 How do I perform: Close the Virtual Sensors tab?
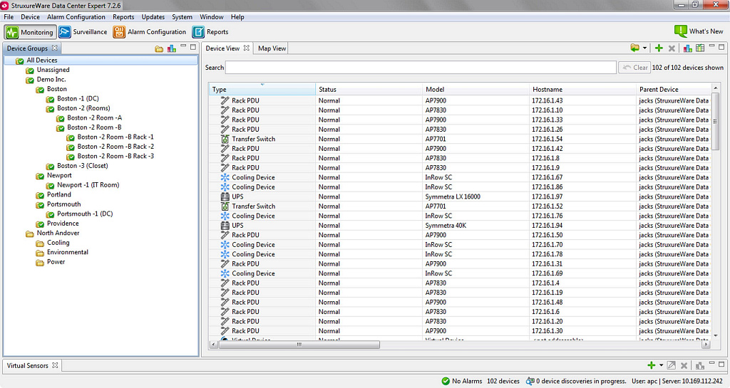tap(55, 365)
